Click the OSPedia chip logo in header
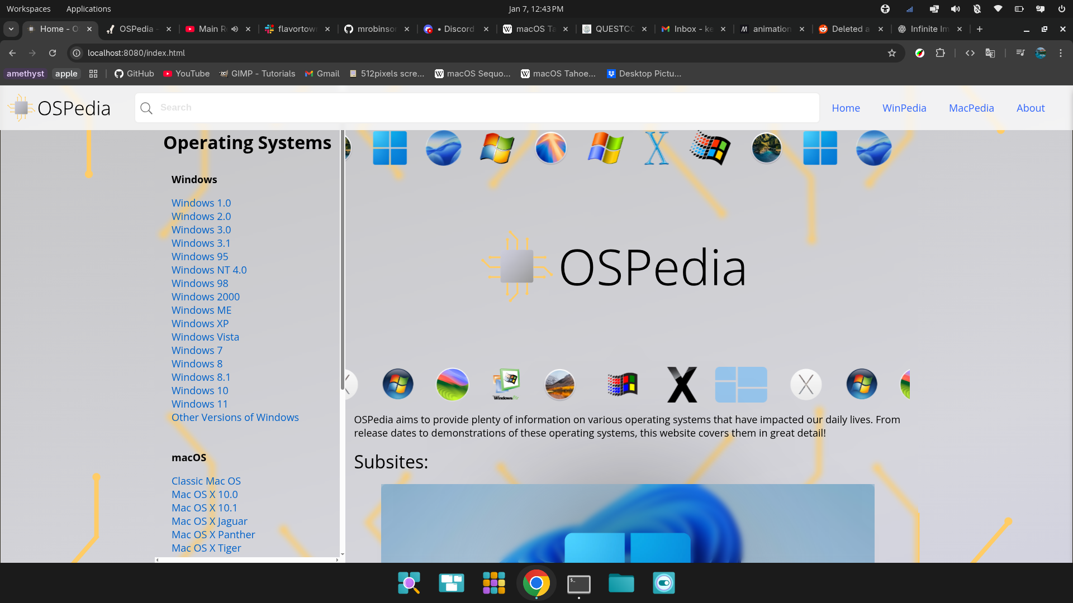Image resolution: width=1073 pixels, height=603 pixels. click(21, 108)
